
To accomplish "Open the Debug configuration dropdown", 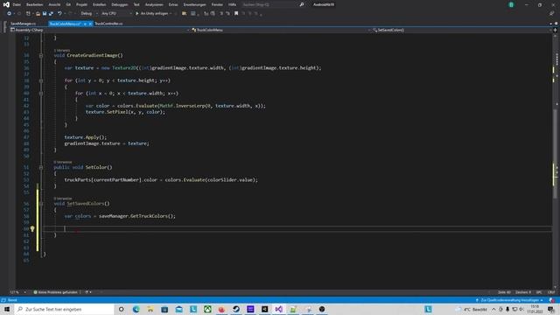I will (x=89, y=14).
